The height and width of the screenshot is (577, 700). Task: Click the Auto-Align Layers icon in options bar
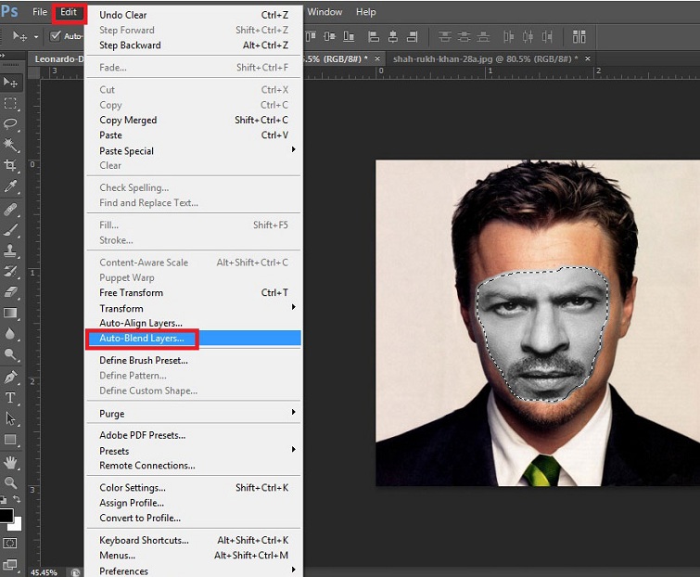click(579, 36)
